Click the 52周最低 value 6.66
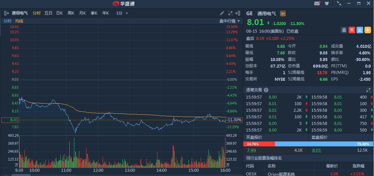Viewport: 374px width, 176px height. (x=323, y=79)
